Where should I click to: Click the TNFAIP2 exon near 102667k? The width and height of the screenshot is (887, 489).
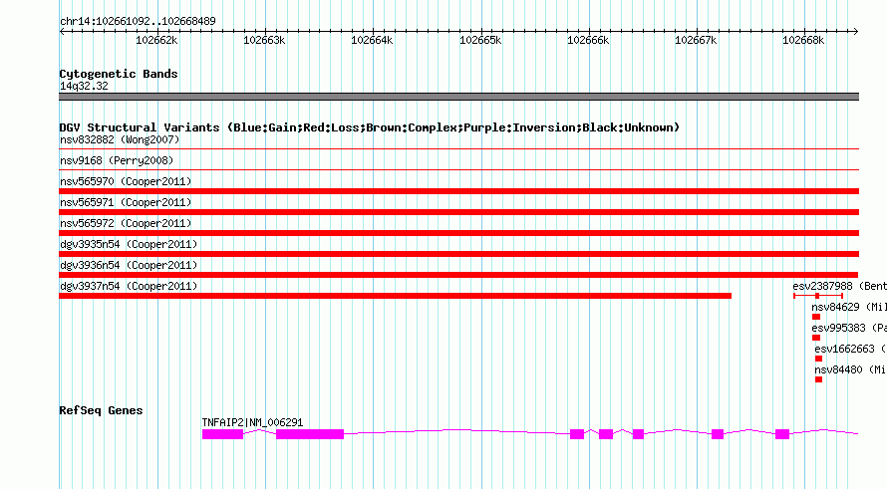coord(718,434)
